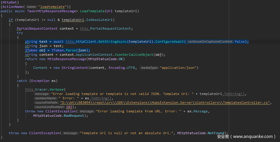Click the TemplatesController.cs source file path string
Screen dimensions: 280x142
[x=165, y=103]
